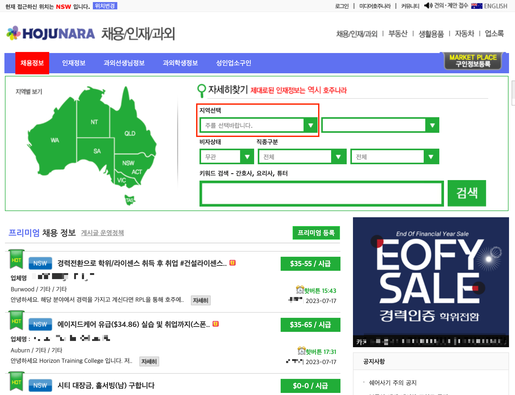Viewport: 515px width, 395px height.
Task: Click the Australian flag ENGLISH icon
Action: (x=477, y=6)
